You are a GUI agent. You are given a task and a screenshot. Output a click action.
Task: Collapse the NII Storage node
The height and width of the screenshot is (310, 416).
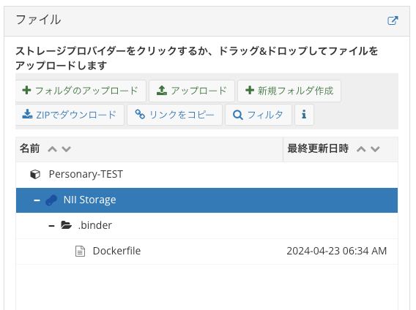[37, 200]
